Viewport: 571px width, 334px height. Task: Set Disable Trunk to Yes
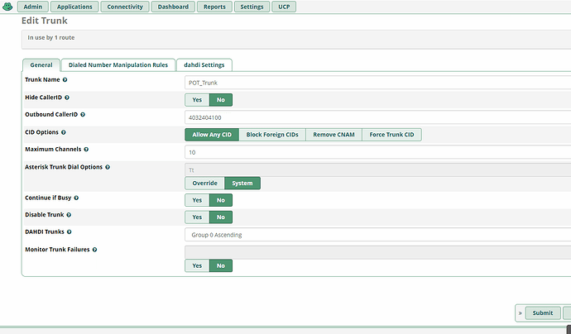[x=197, y=217]
